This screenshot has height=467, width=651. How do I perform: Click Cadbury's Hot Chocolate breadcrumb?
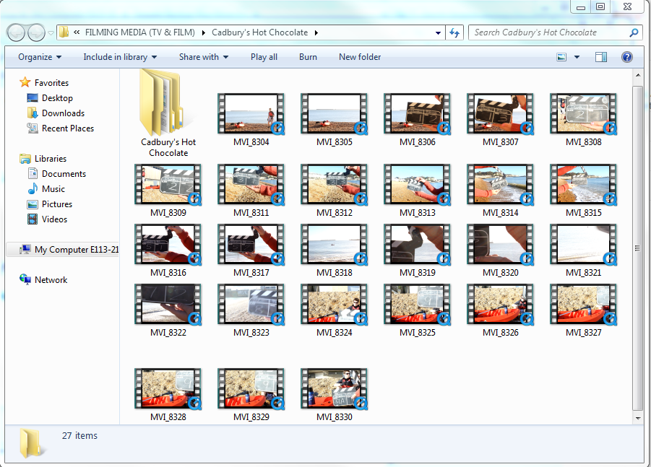click(x=260, y=32)
